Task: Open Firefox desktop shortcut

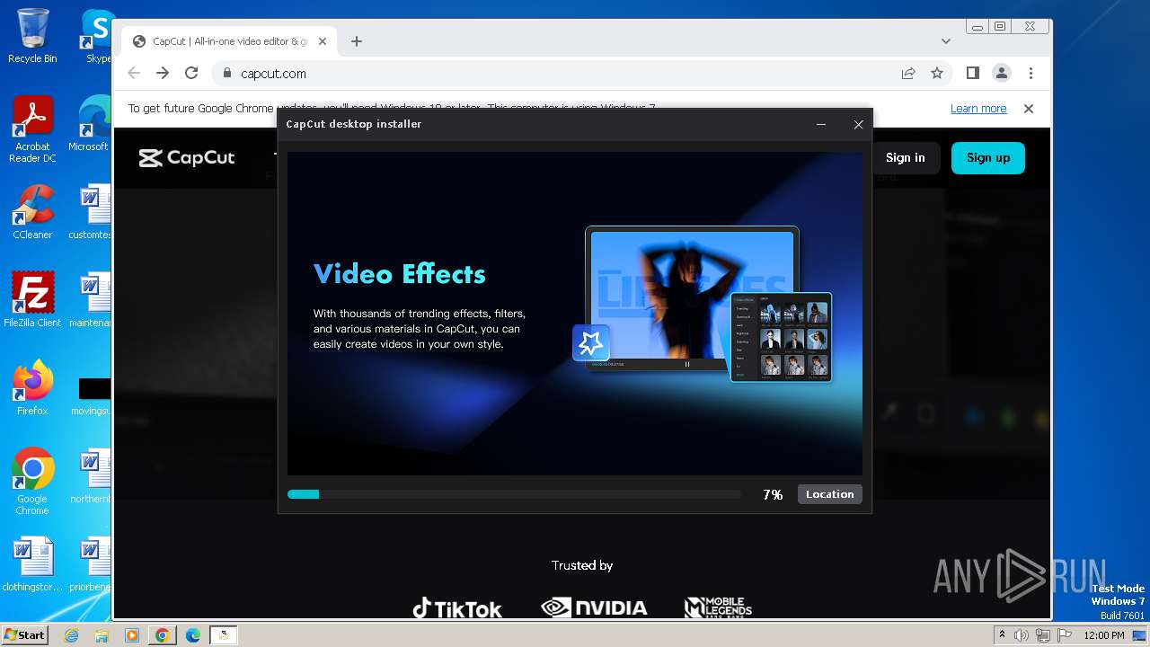Action: tap(32, 388)
